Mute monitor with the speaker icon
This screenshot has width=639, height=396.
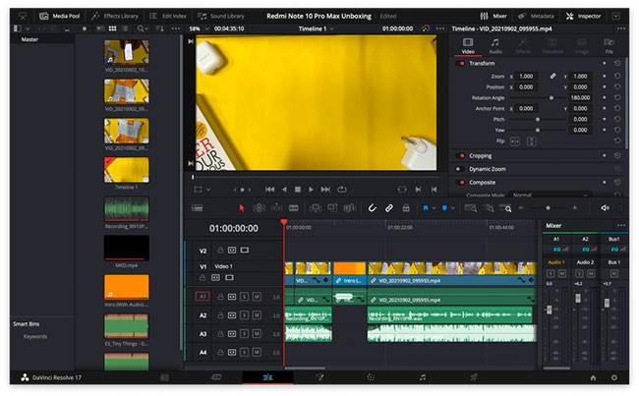605,208
